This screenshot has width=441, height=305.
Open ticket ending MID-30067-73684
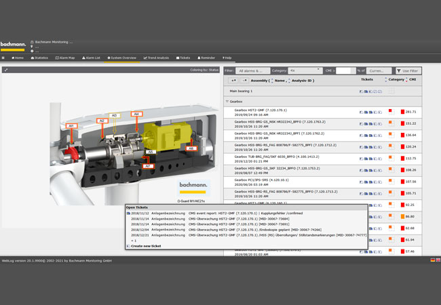coord(239,219)
